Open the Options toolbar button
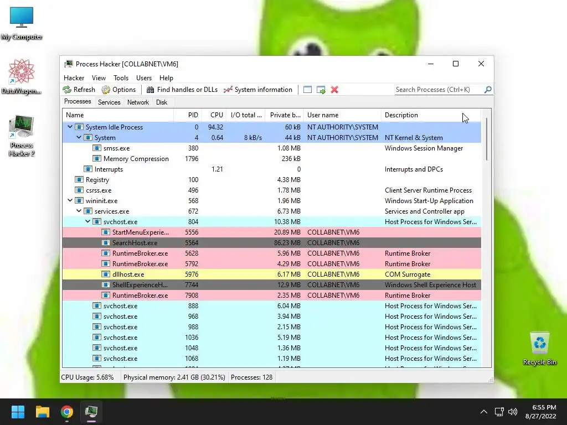Screen dimensions: 567x425 (118, 90)
